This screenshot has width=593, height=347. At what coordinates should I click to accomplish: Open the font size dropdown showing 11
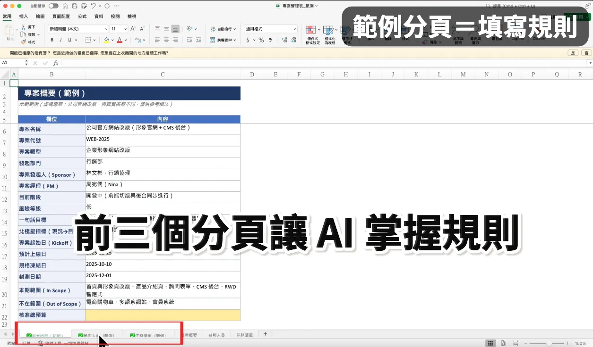pos(119,29)
